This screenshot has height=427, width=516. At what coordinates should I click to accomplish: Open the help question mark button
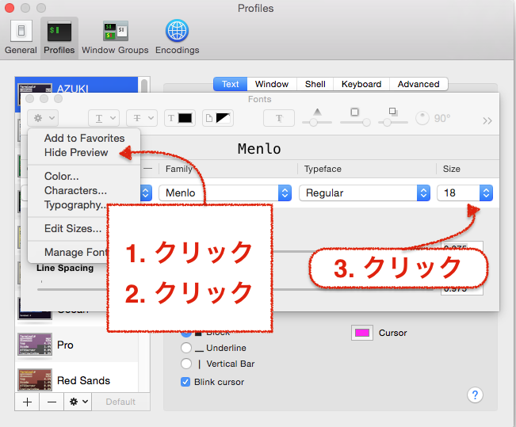(x=476, y=395)
